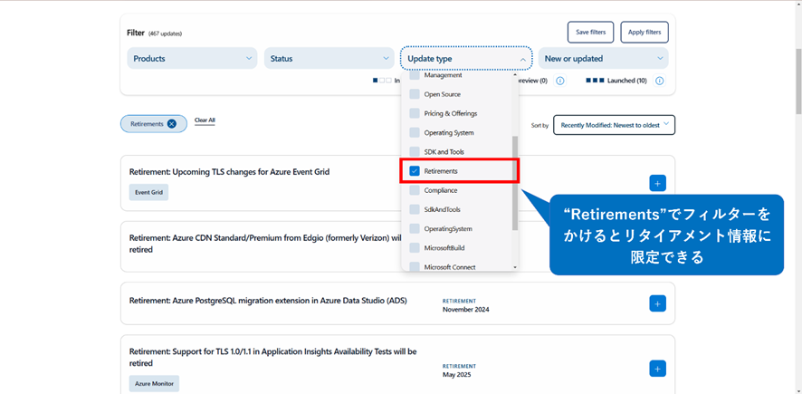
Task: Click the Apply filters button
Action: (x=644, y=33)
